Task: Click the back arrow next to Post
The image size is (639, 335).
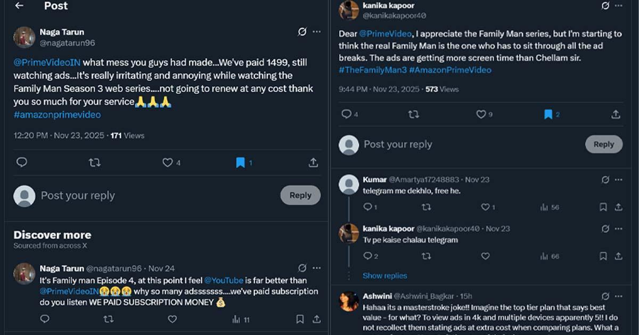Action: pos(19,6)
